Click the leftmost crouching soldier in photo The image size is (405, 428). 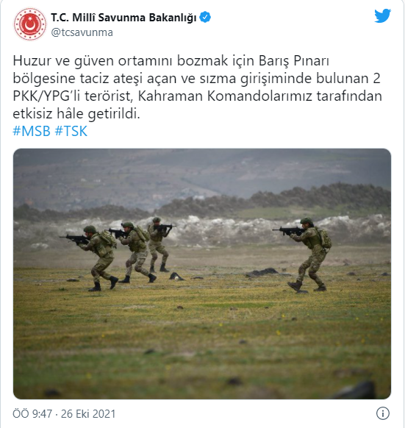(x=97, y=258)
